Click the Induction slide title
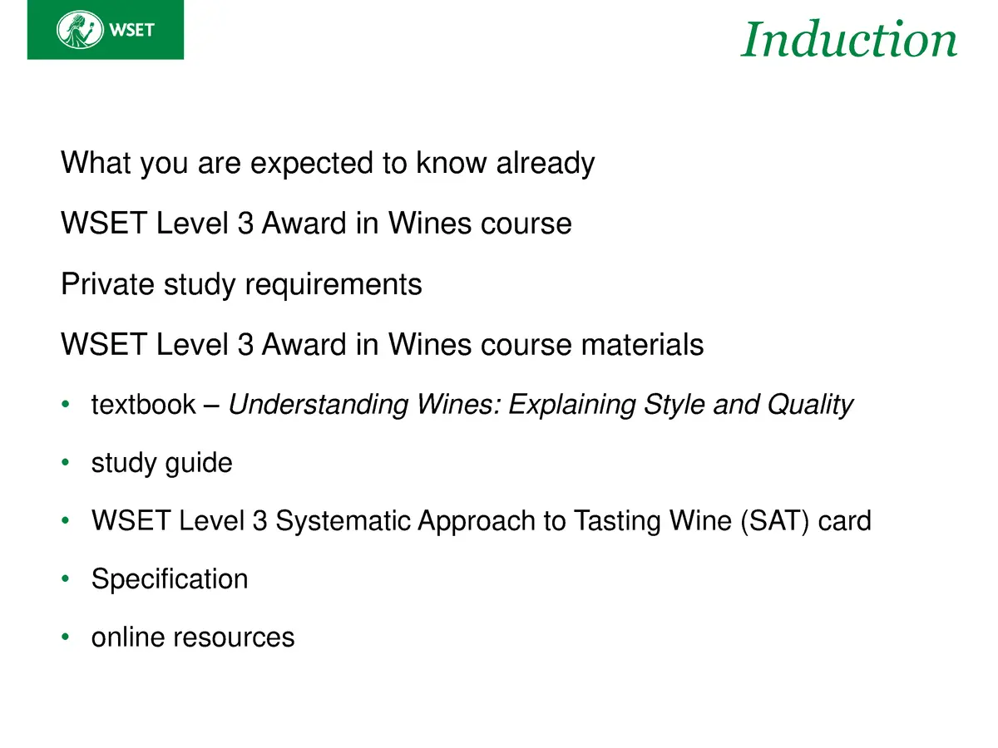Screen dimensions: 998x748 848,39
